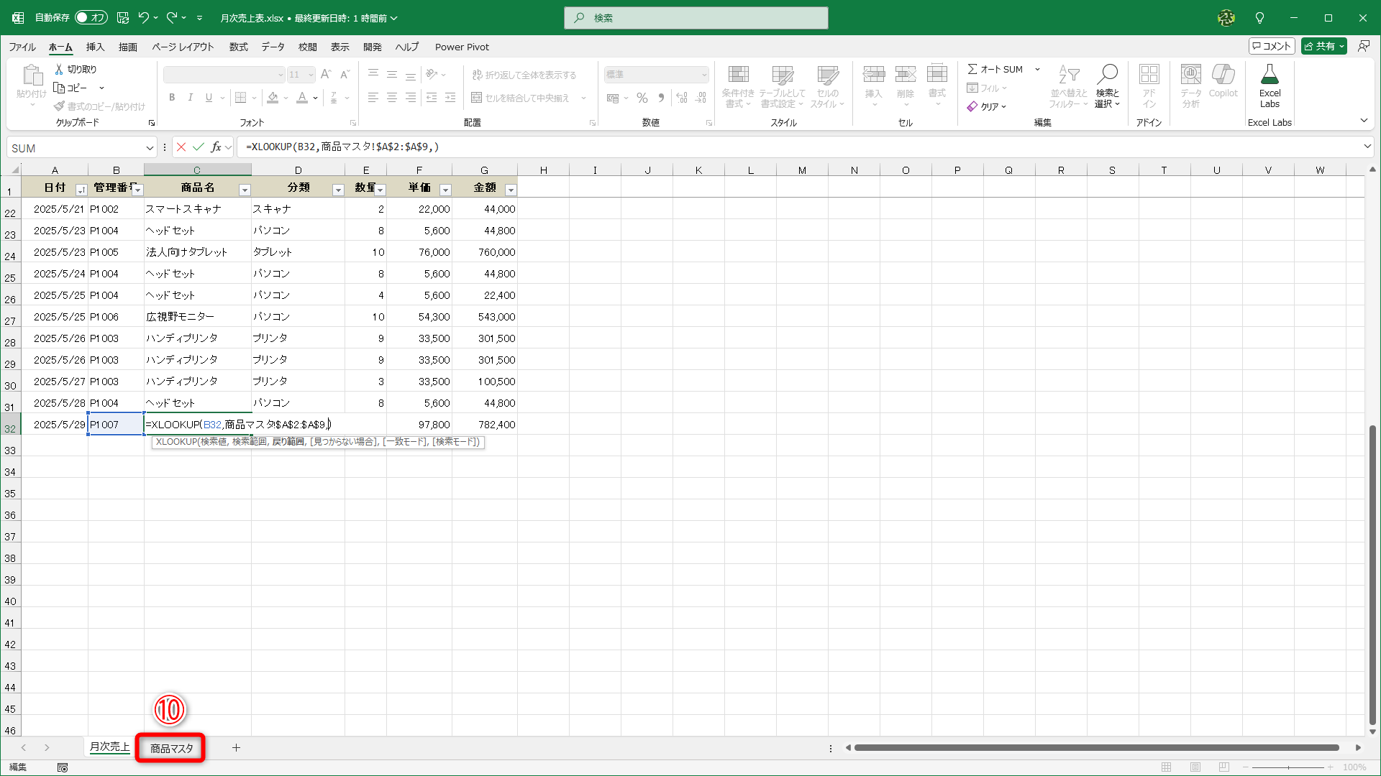Expand the Name Box dropdown
The width and height of the screenshot is (1381, 776).
[150, 148]
